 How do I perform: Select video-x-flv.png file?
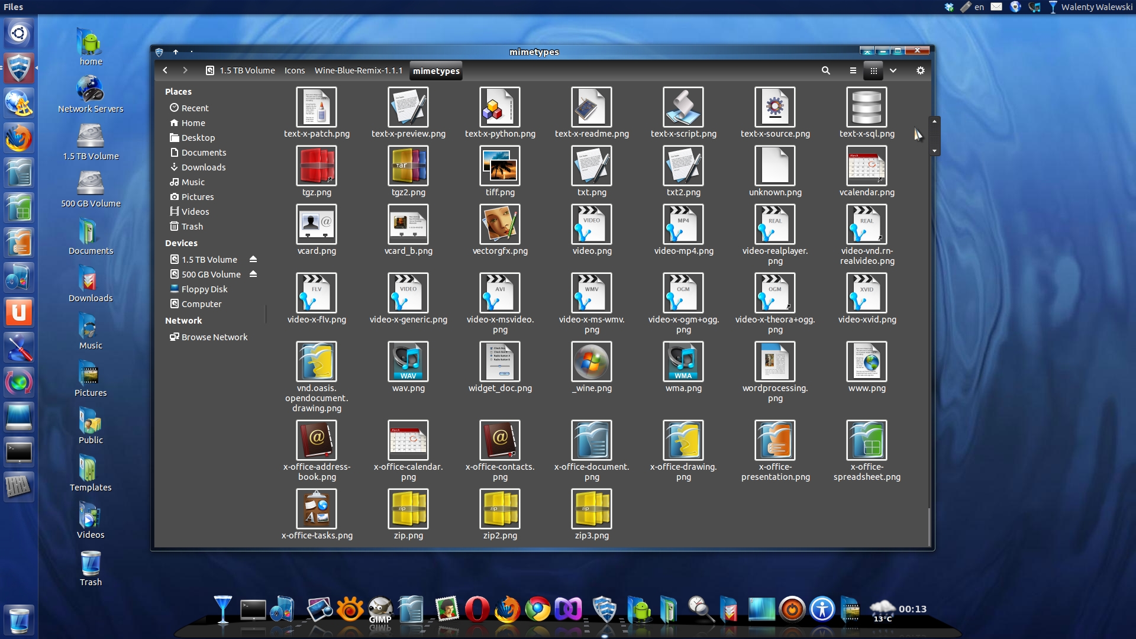(x=317, y=299)
